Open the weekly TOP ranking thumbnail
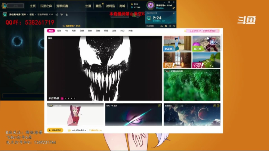This screenshot has width=269, height=151. (177, 60)
